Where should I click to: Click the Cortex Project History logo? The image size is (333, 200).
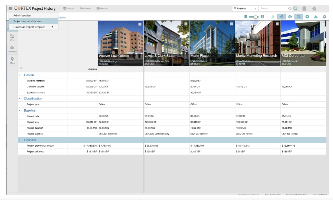tap(35, 9)
